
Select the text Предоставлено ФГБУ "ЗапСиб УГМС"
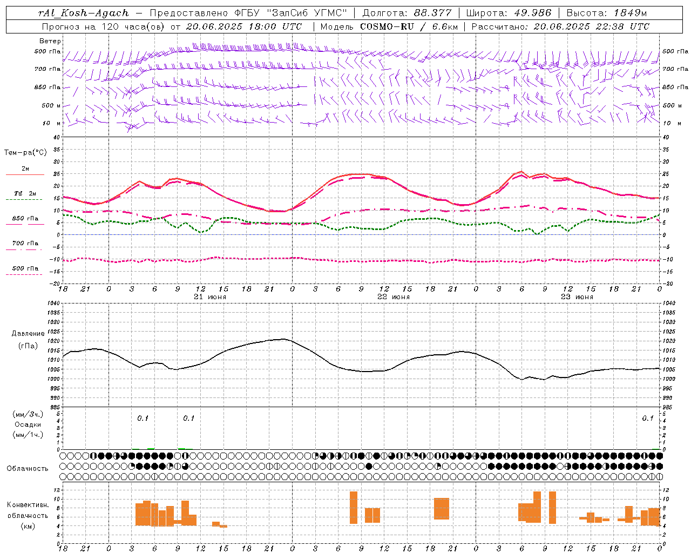click(x=249, y=13)
